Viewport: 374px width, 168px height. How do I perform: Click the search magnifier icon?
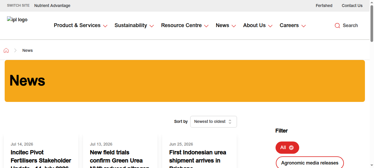point(337,26)
